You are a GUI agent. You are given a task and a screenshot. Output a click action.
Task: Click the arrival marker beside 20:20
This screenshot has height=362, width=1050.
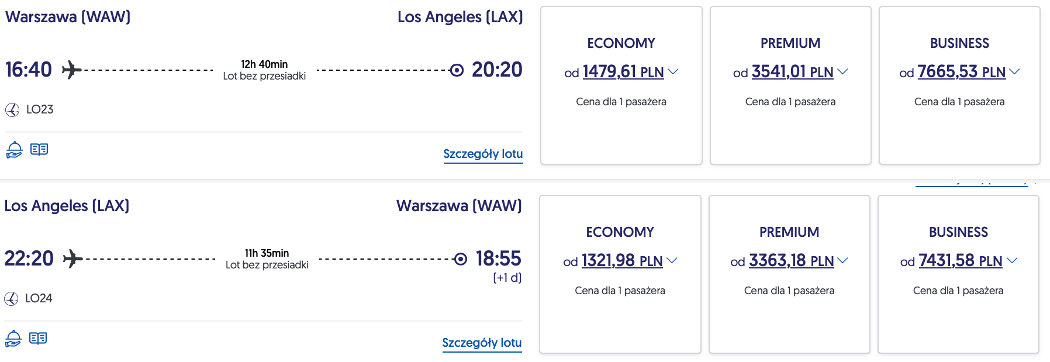[x=457, y=70]
